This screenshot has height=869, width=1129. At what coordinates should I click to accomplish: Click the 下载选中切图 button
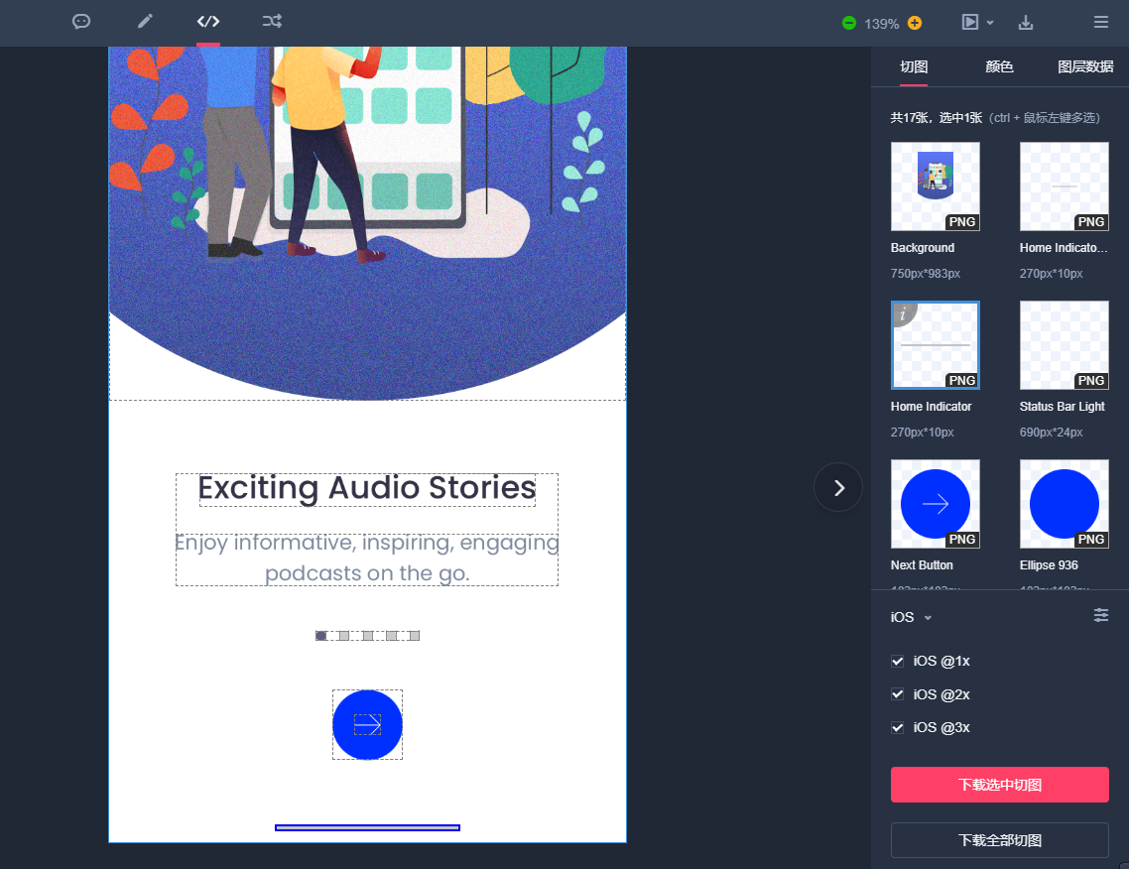click(999, 785)
